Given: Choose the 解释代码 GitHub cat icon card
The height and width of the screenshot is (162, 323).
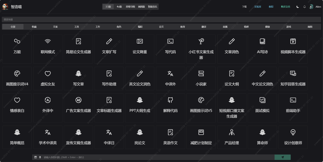Looking at the screenshot, I should [x=170, y=105].
